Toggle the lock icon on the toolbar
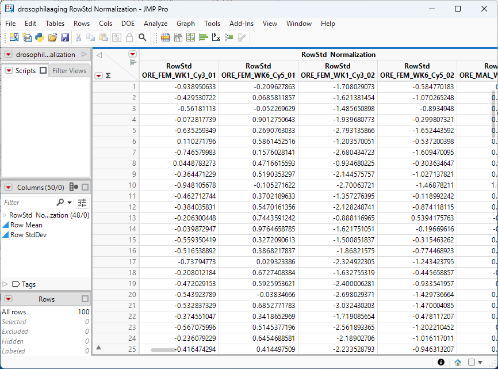Image resolution: width=498 pixels, height=369 pixels. tap(130, 37)
